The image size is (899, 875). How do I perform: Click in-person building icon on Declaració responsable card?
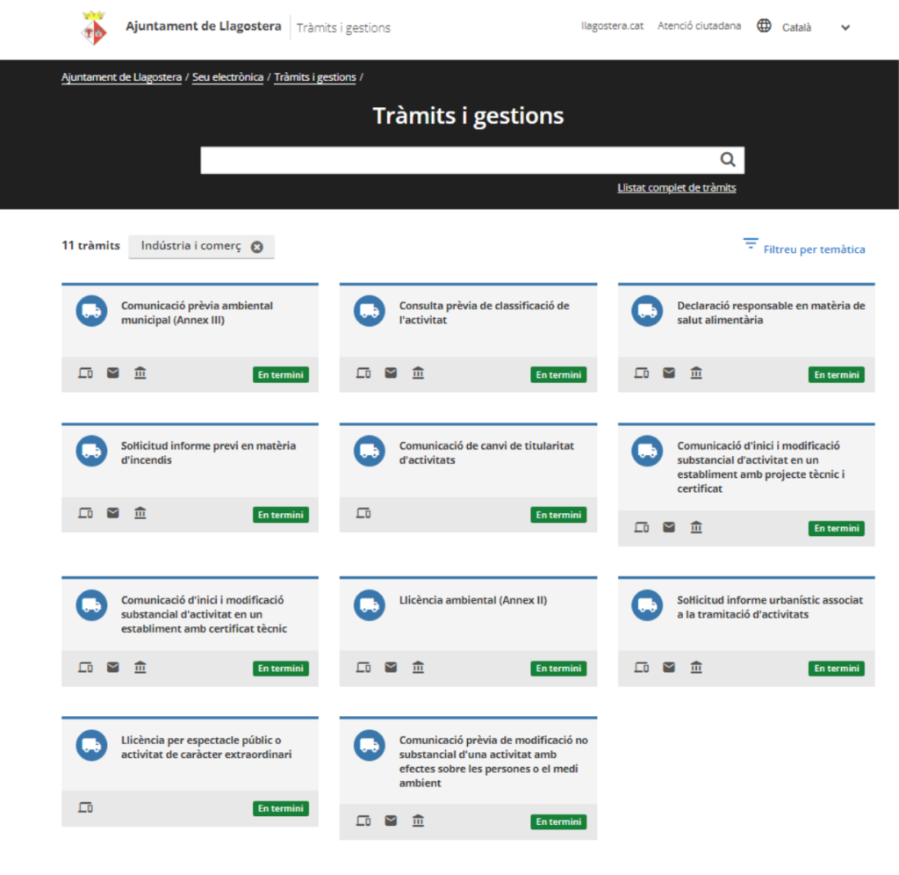696,373
